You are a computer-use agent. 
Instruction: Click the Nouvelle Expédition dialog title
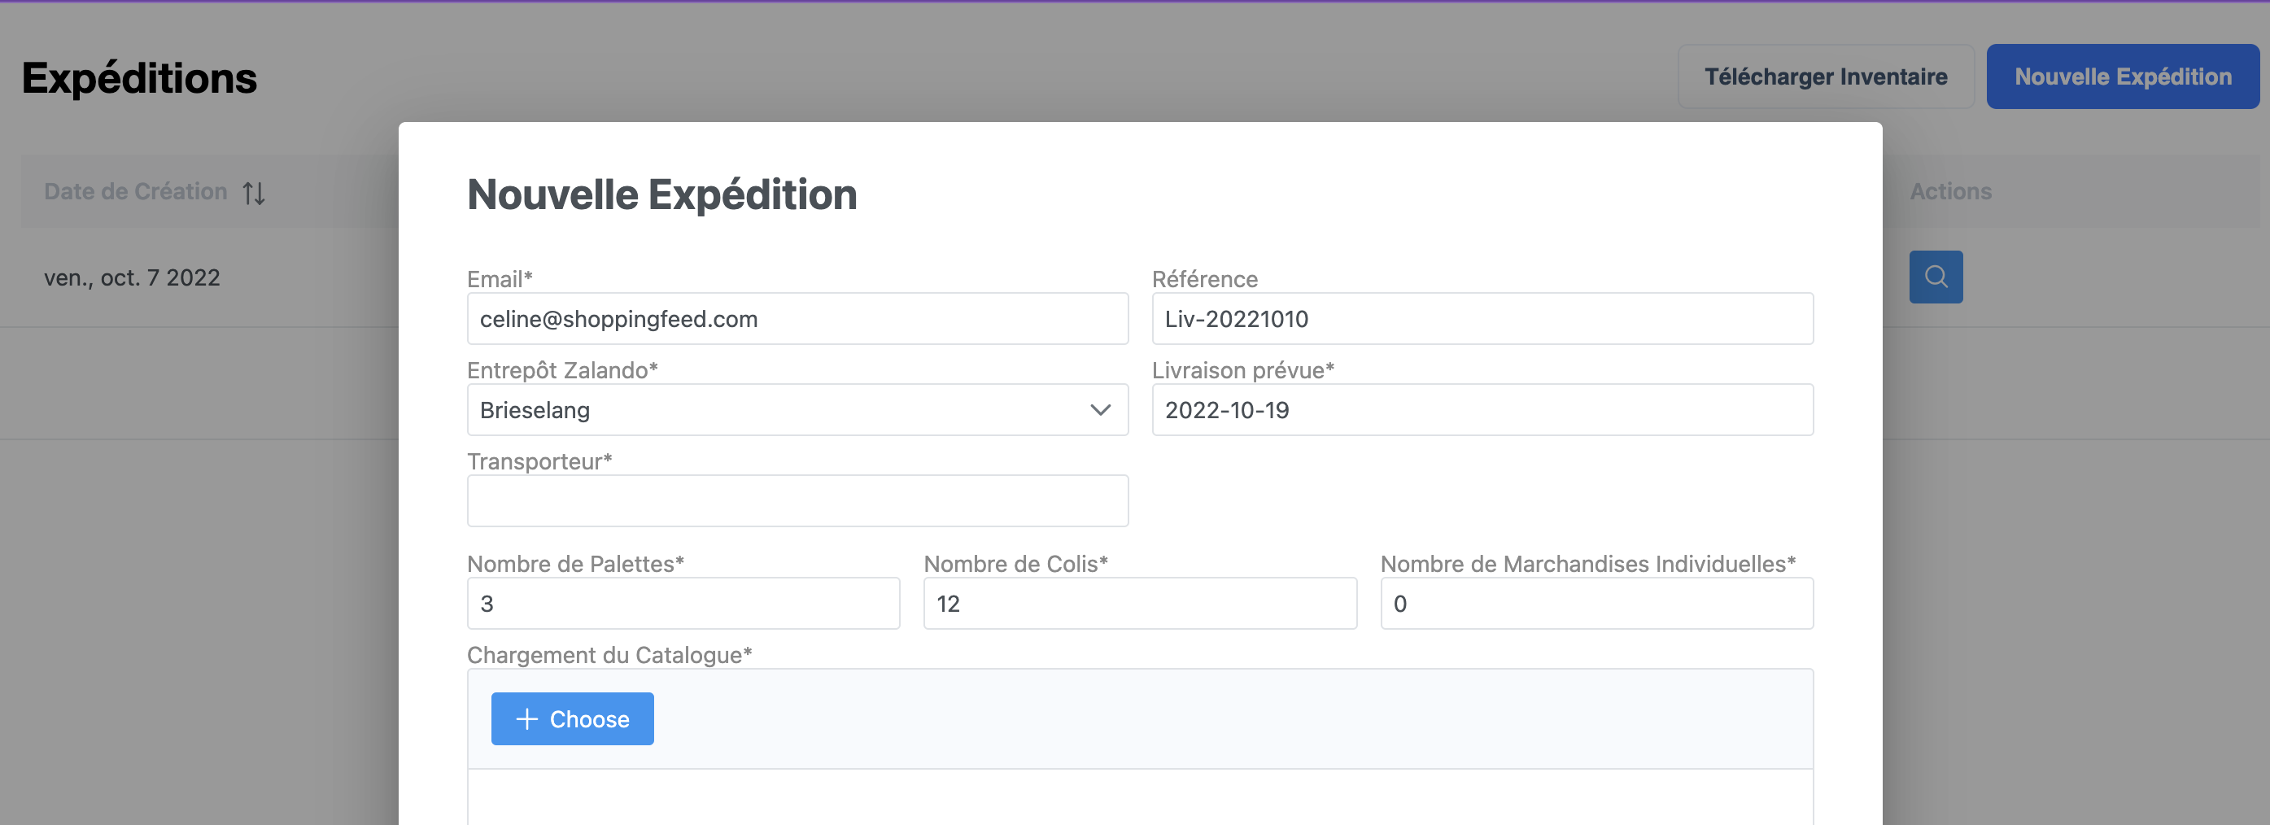pyautogui.click(x=661, y=194)
